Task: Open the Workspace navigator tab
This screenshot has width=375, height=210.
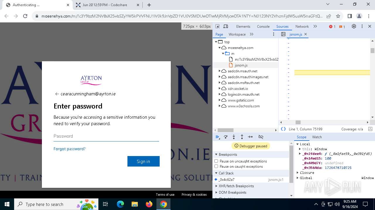Action: pos(237,34)
